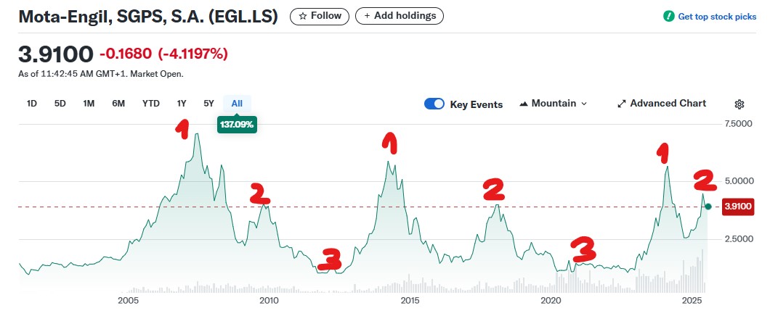Click the 2020 x-axis label
The image size is (770, 324).
(551, 300)
